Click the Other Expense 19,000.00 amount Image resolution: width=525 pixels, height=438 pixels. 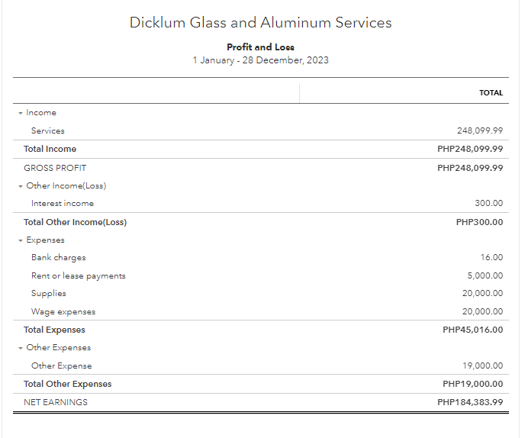tap(483, 366)
